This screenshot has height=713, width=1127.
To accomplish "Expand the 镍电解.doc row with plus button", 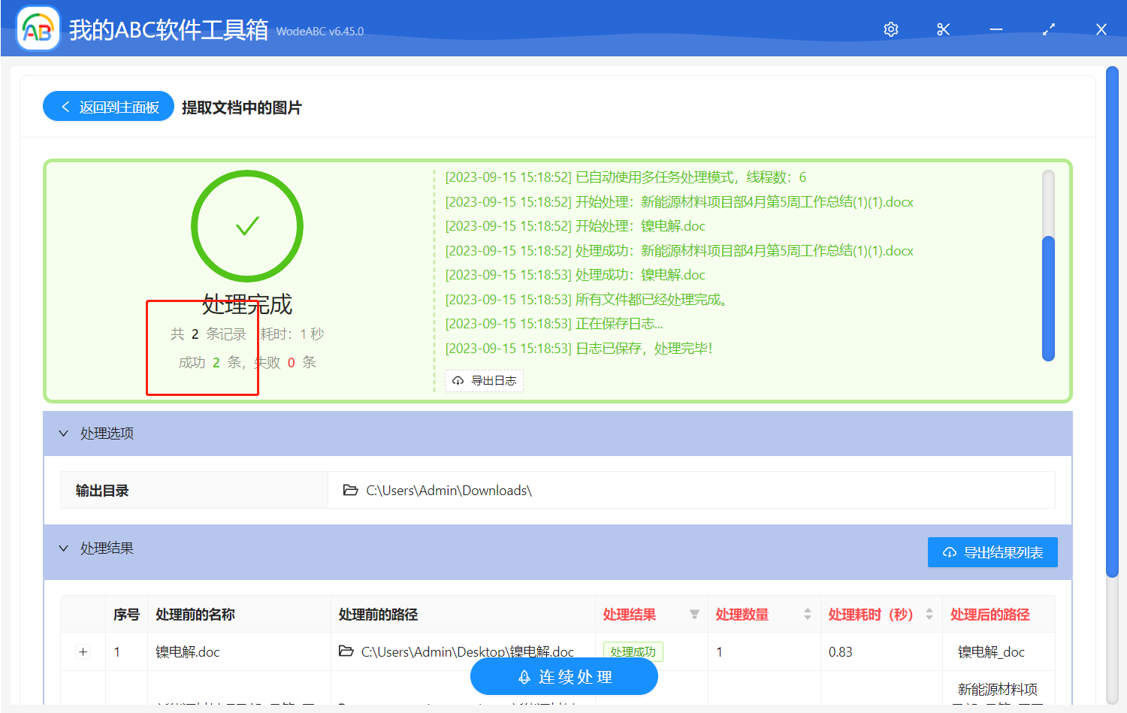I will tap(83, 651).
